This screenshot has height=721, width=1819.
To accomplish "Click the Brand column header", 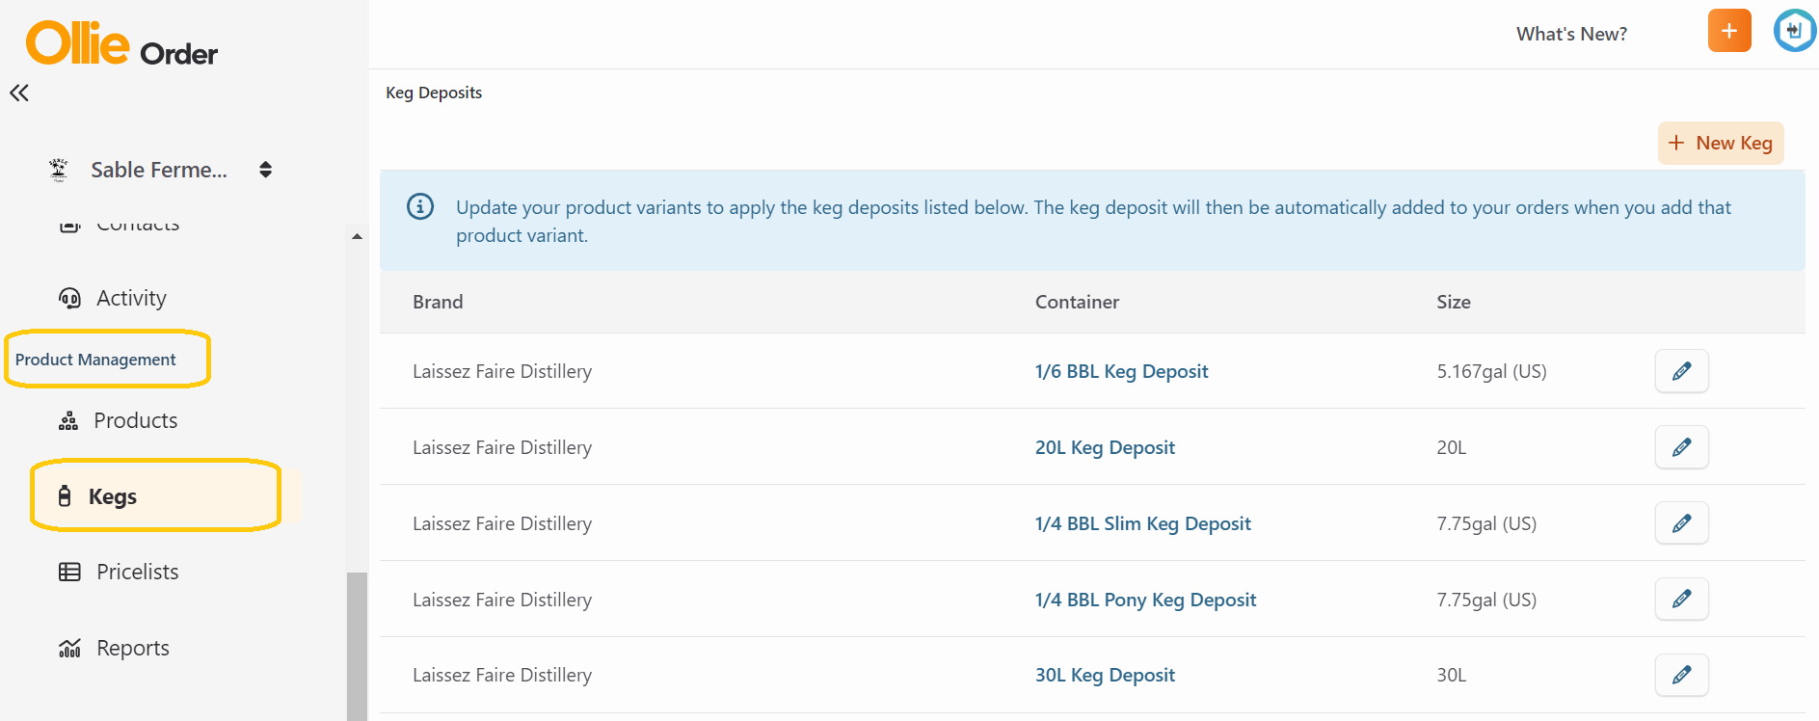I will click(x=438, y=302).
